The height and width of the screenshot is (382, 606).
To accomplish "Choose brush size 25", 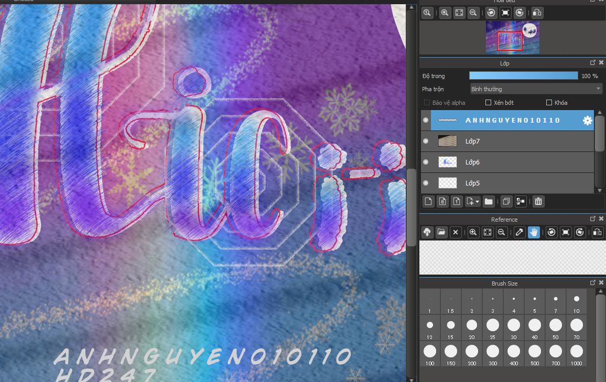I will click(492, 328).
